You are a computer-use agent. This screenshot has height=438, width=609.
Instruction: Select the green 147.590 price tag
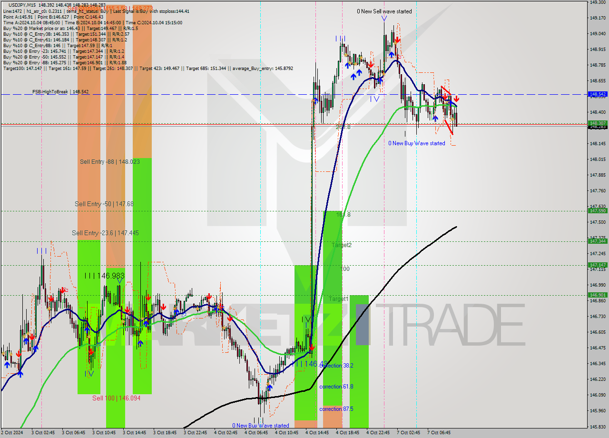(598, 210)
